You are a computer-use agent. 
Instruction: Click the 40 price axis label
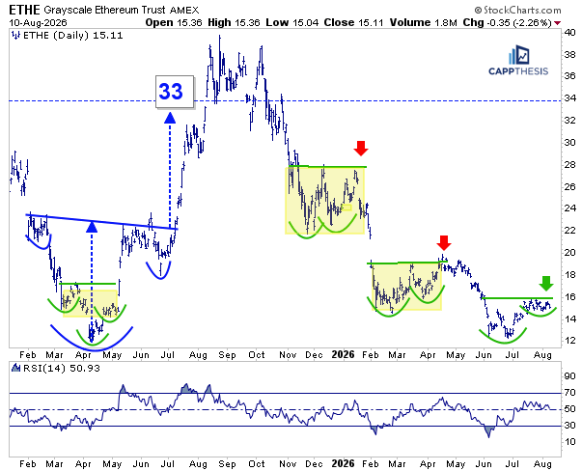click(569, 33)
